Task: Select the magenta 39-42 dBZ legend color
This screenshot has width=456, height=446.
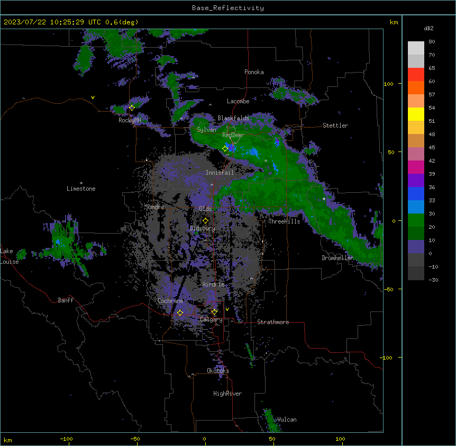Action: tap(416, 167)
